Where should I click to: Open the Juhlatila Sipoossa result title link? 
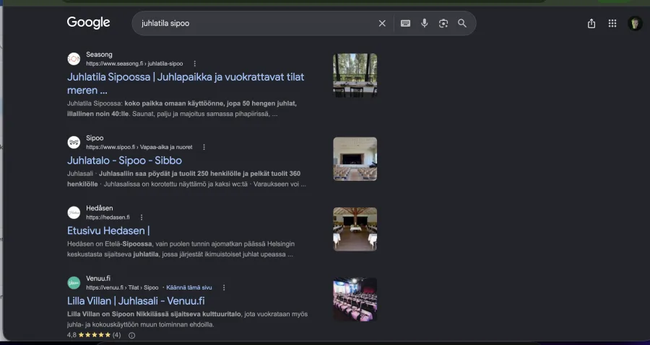tap(186, 84)
